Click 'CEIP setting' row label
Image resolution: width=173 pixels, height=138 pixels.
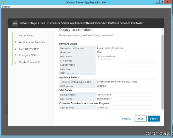(67, 108)
